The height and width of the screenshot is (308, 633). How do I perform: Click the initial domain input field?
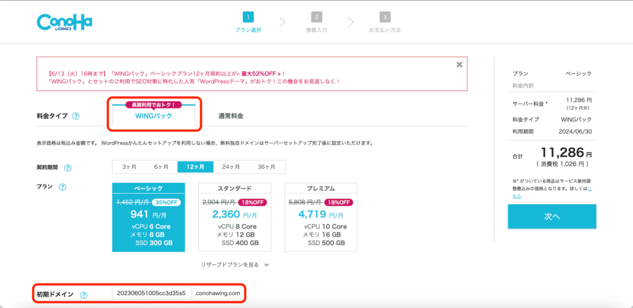pyautogui.click(x=152, y=293)
